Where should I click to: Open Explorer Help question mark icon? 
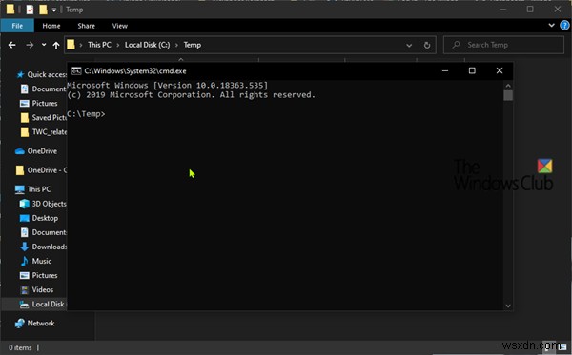click(x=564, y=25)
